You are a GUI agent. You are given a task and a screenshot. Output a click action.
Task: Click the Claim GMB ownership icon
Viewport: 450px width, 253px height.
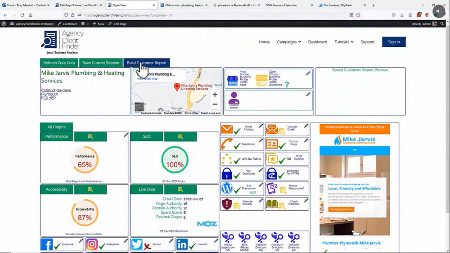click(x=261, y=81)
